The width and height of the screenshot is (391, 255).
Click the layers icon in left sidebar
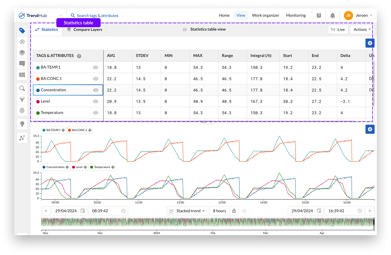[x=22, y=53]
